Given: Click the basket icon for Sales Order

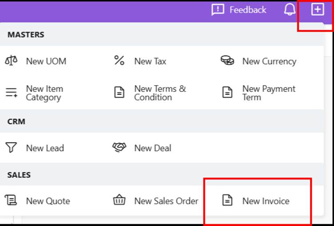Looking at the screenshot, I should click(119, 201).
